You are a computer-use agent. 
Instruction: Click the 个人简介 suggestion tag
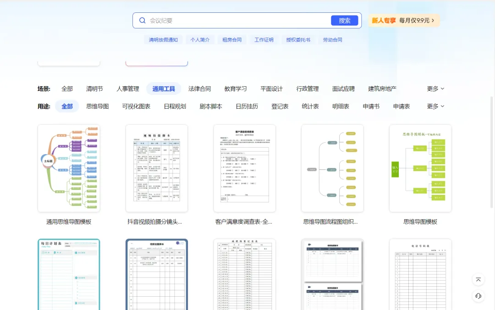coord(200,40)
